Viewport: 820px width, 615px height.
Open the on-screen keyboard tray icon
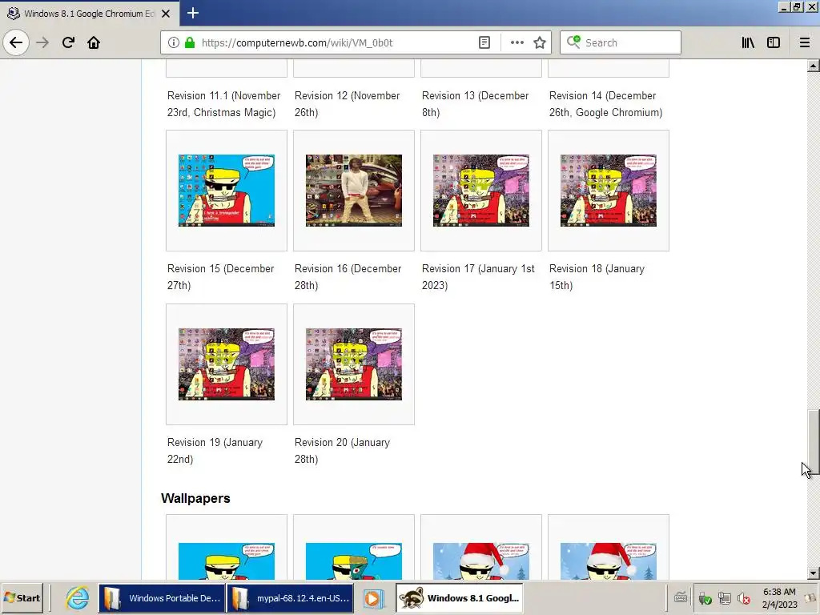(681, 597)
